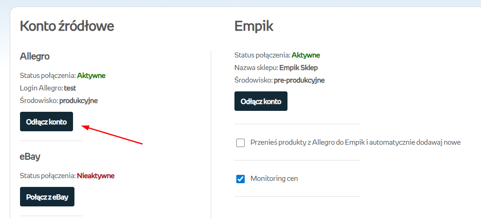Click the eBay subsection heading
Screen dimensions: 481x218
pyautogui.click(x=30, y=156)
